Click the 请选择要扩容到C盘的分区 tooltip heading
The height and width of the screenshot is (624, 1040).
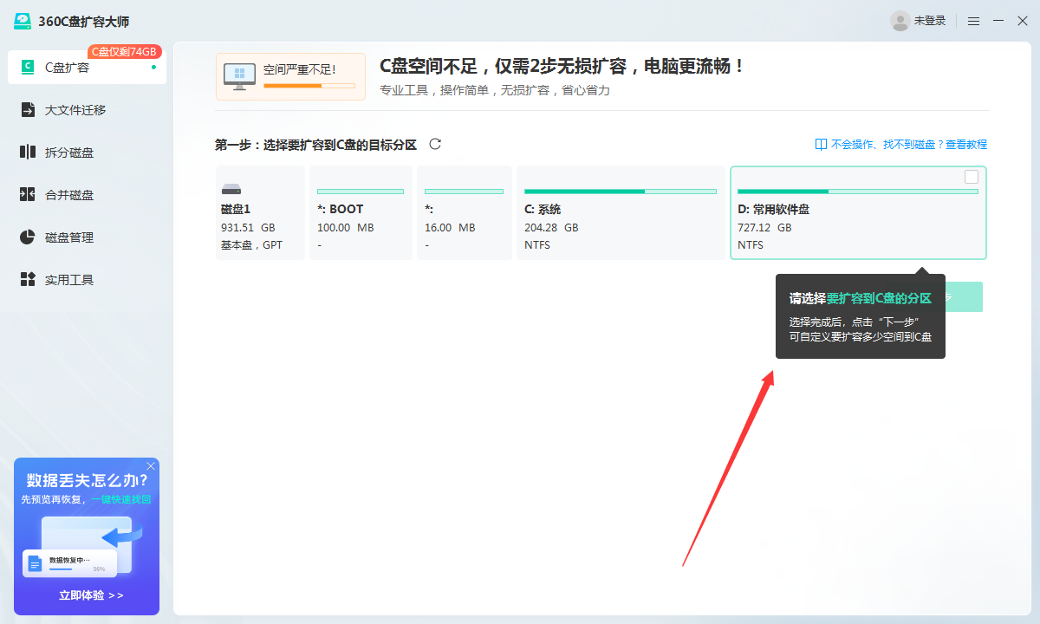[860, 298]
